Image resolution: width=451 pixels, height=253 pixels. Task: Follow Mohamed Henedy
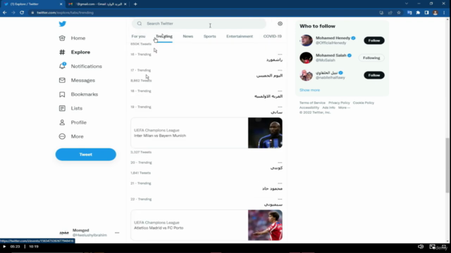(374, 41)
